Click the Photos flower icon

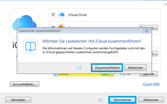(x=61, y=26)
